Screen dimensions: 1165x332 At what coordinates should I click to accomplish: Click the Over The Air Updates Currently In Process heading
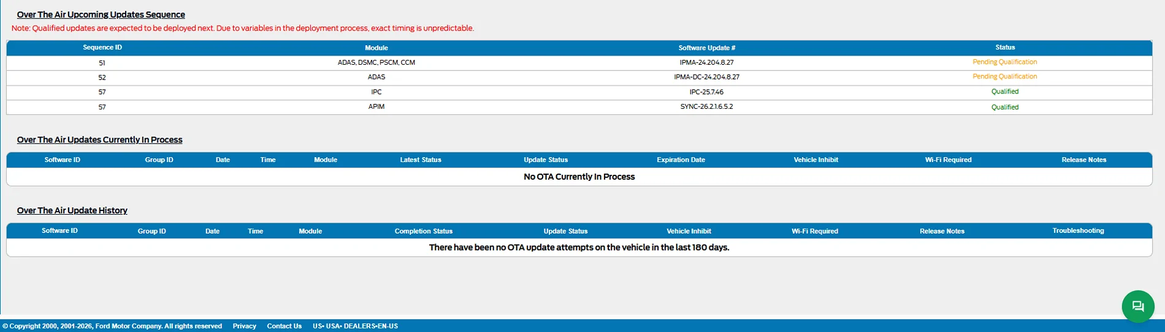[x=99, y=140]
